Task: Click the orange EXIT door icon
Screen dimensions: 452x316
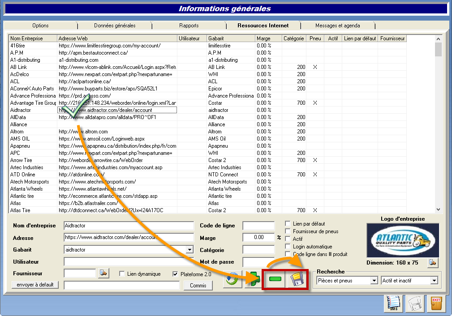Action: coord(436,303)
